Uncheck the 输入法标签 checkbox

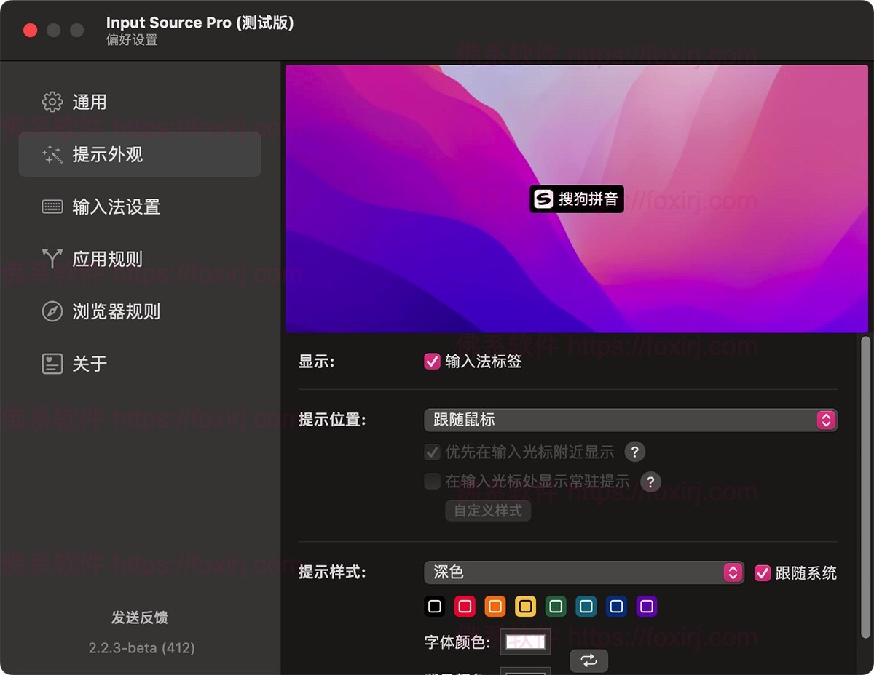[x=433, y=362]
